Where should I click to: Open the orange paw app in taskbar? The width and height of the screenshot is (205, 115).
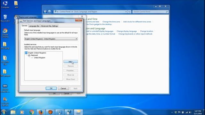tap(50, 112)
